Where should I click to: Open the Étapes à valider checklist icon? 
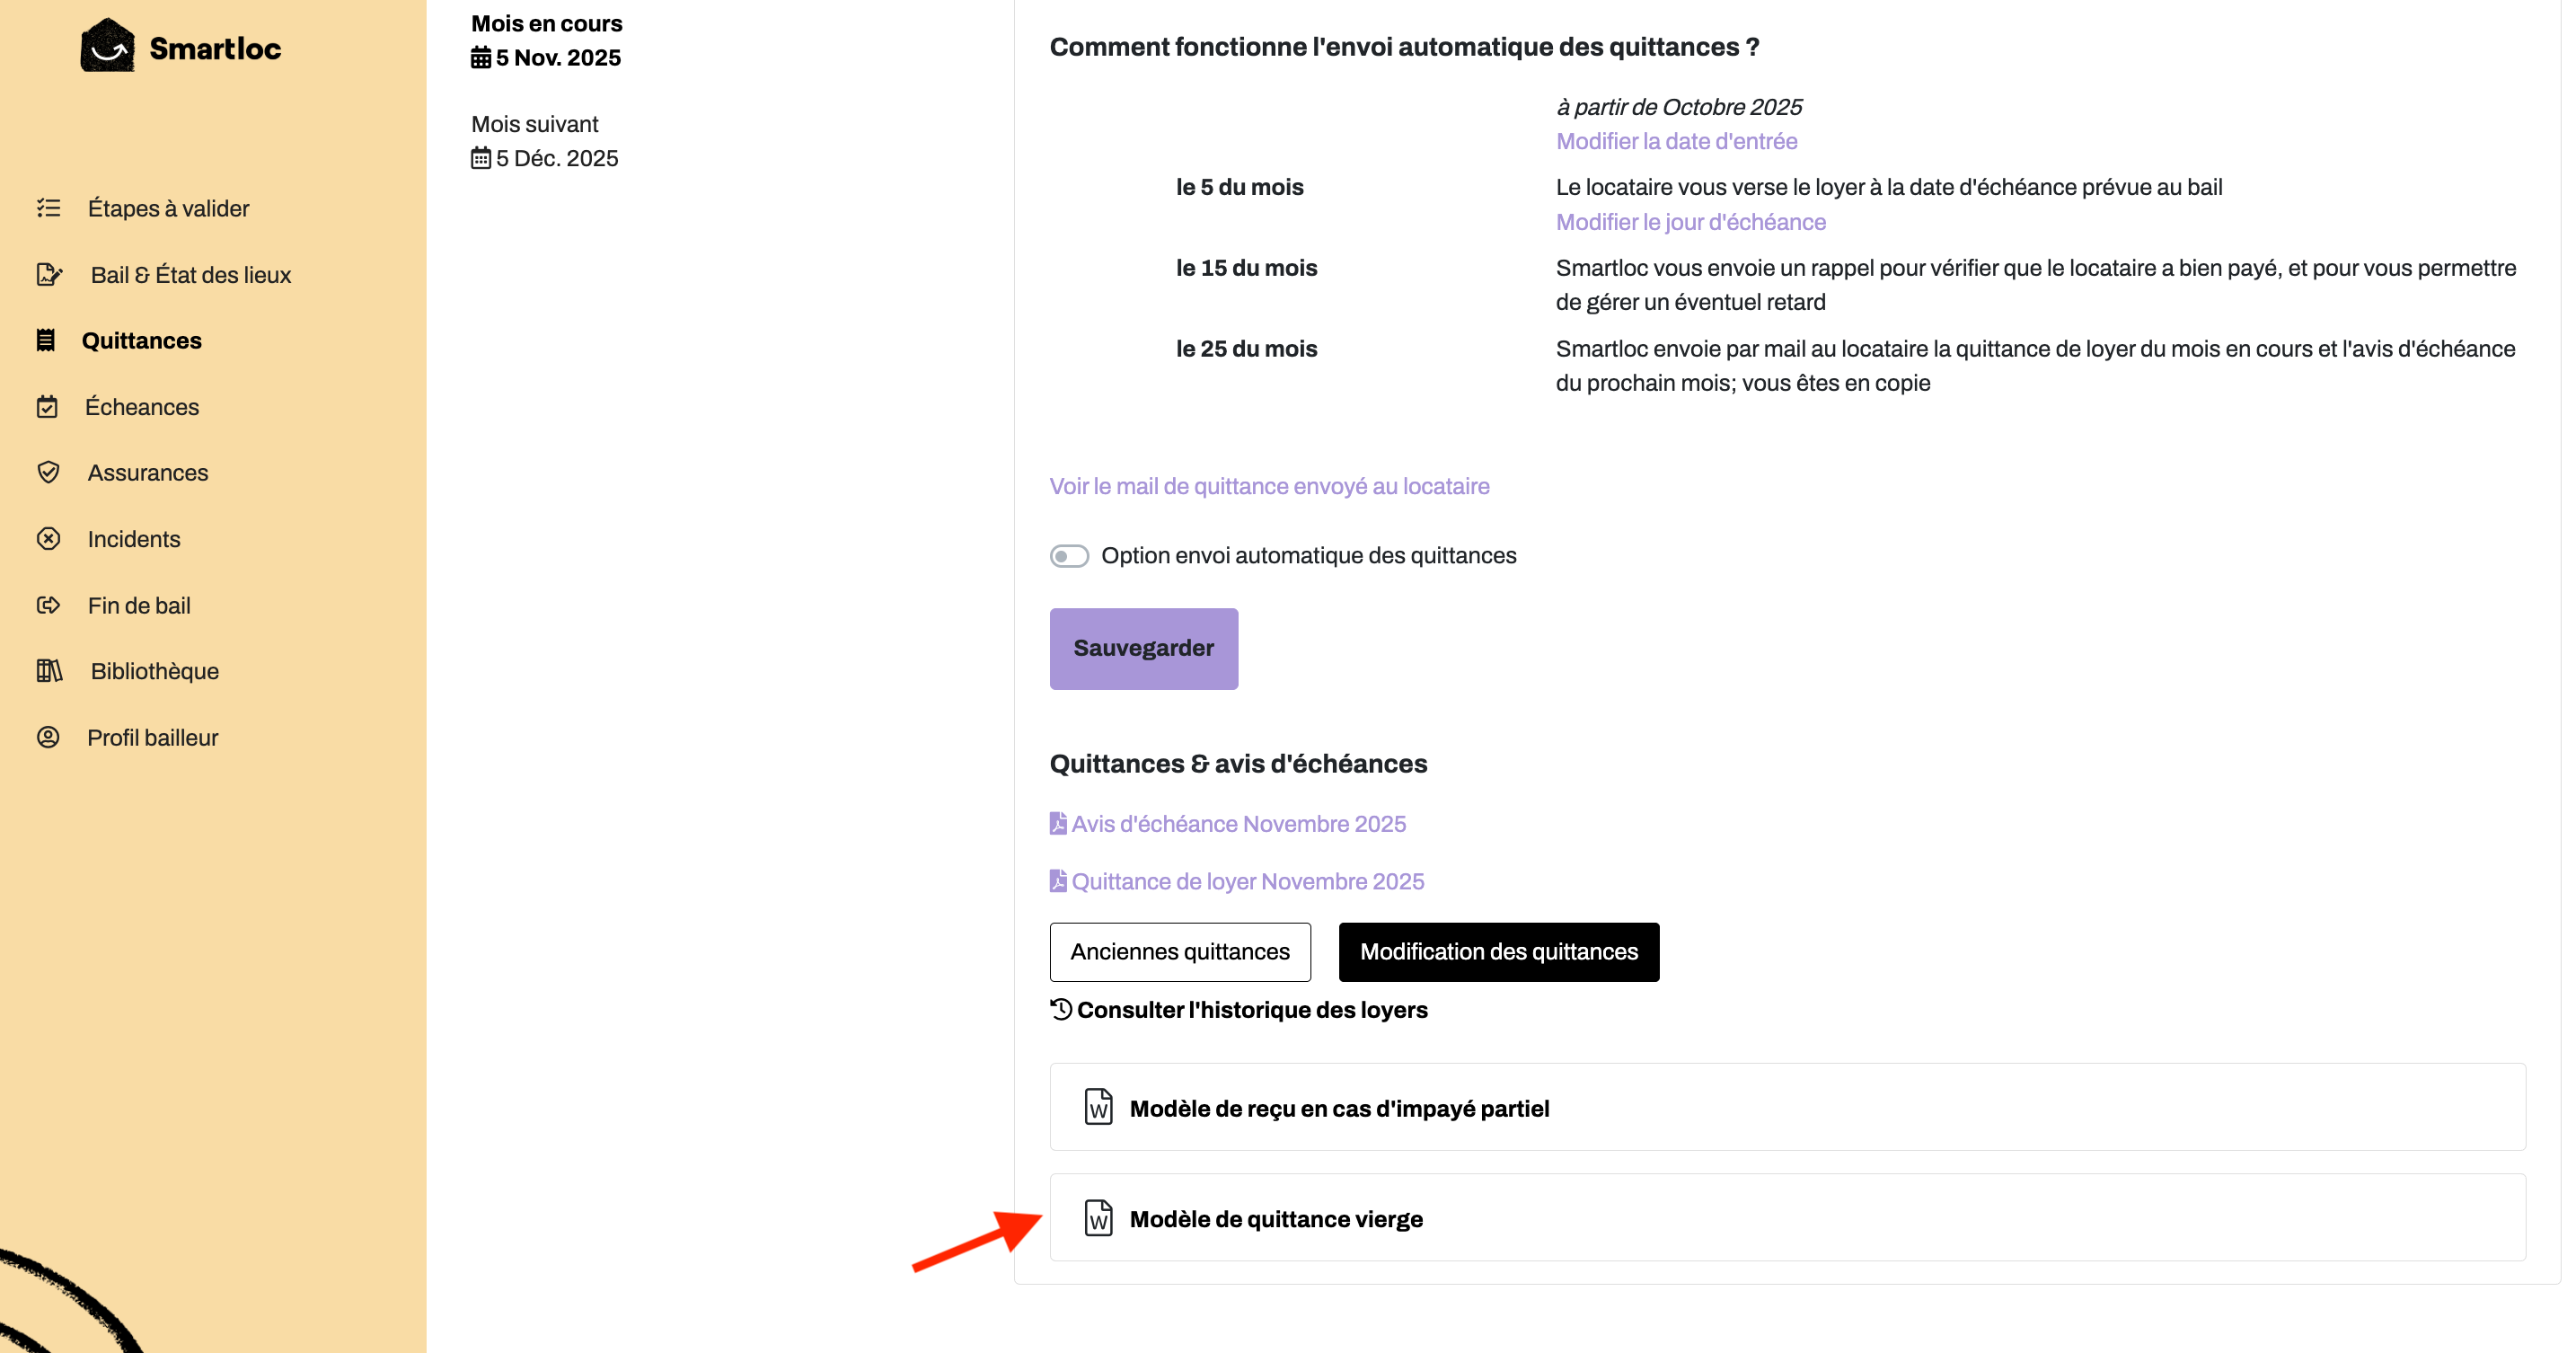pos(49,208)
